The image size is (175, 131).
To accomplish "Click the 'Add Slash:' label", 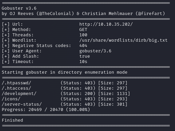I will pyautogui.click(x=25, y=56).
